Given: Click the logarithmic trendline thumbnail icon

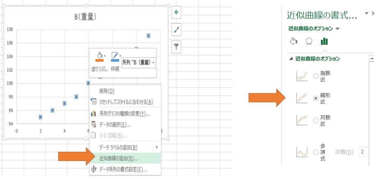Looking at the screenshot, I should [x=302, y=120].
